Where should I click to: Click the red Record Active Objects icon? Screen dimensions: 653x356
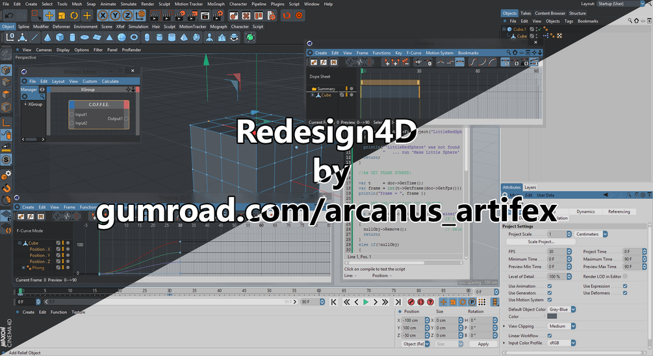411,302
